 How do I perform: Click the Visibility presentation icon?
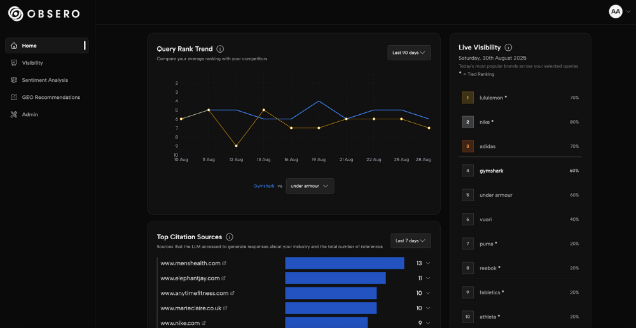[x=14, y=63]
